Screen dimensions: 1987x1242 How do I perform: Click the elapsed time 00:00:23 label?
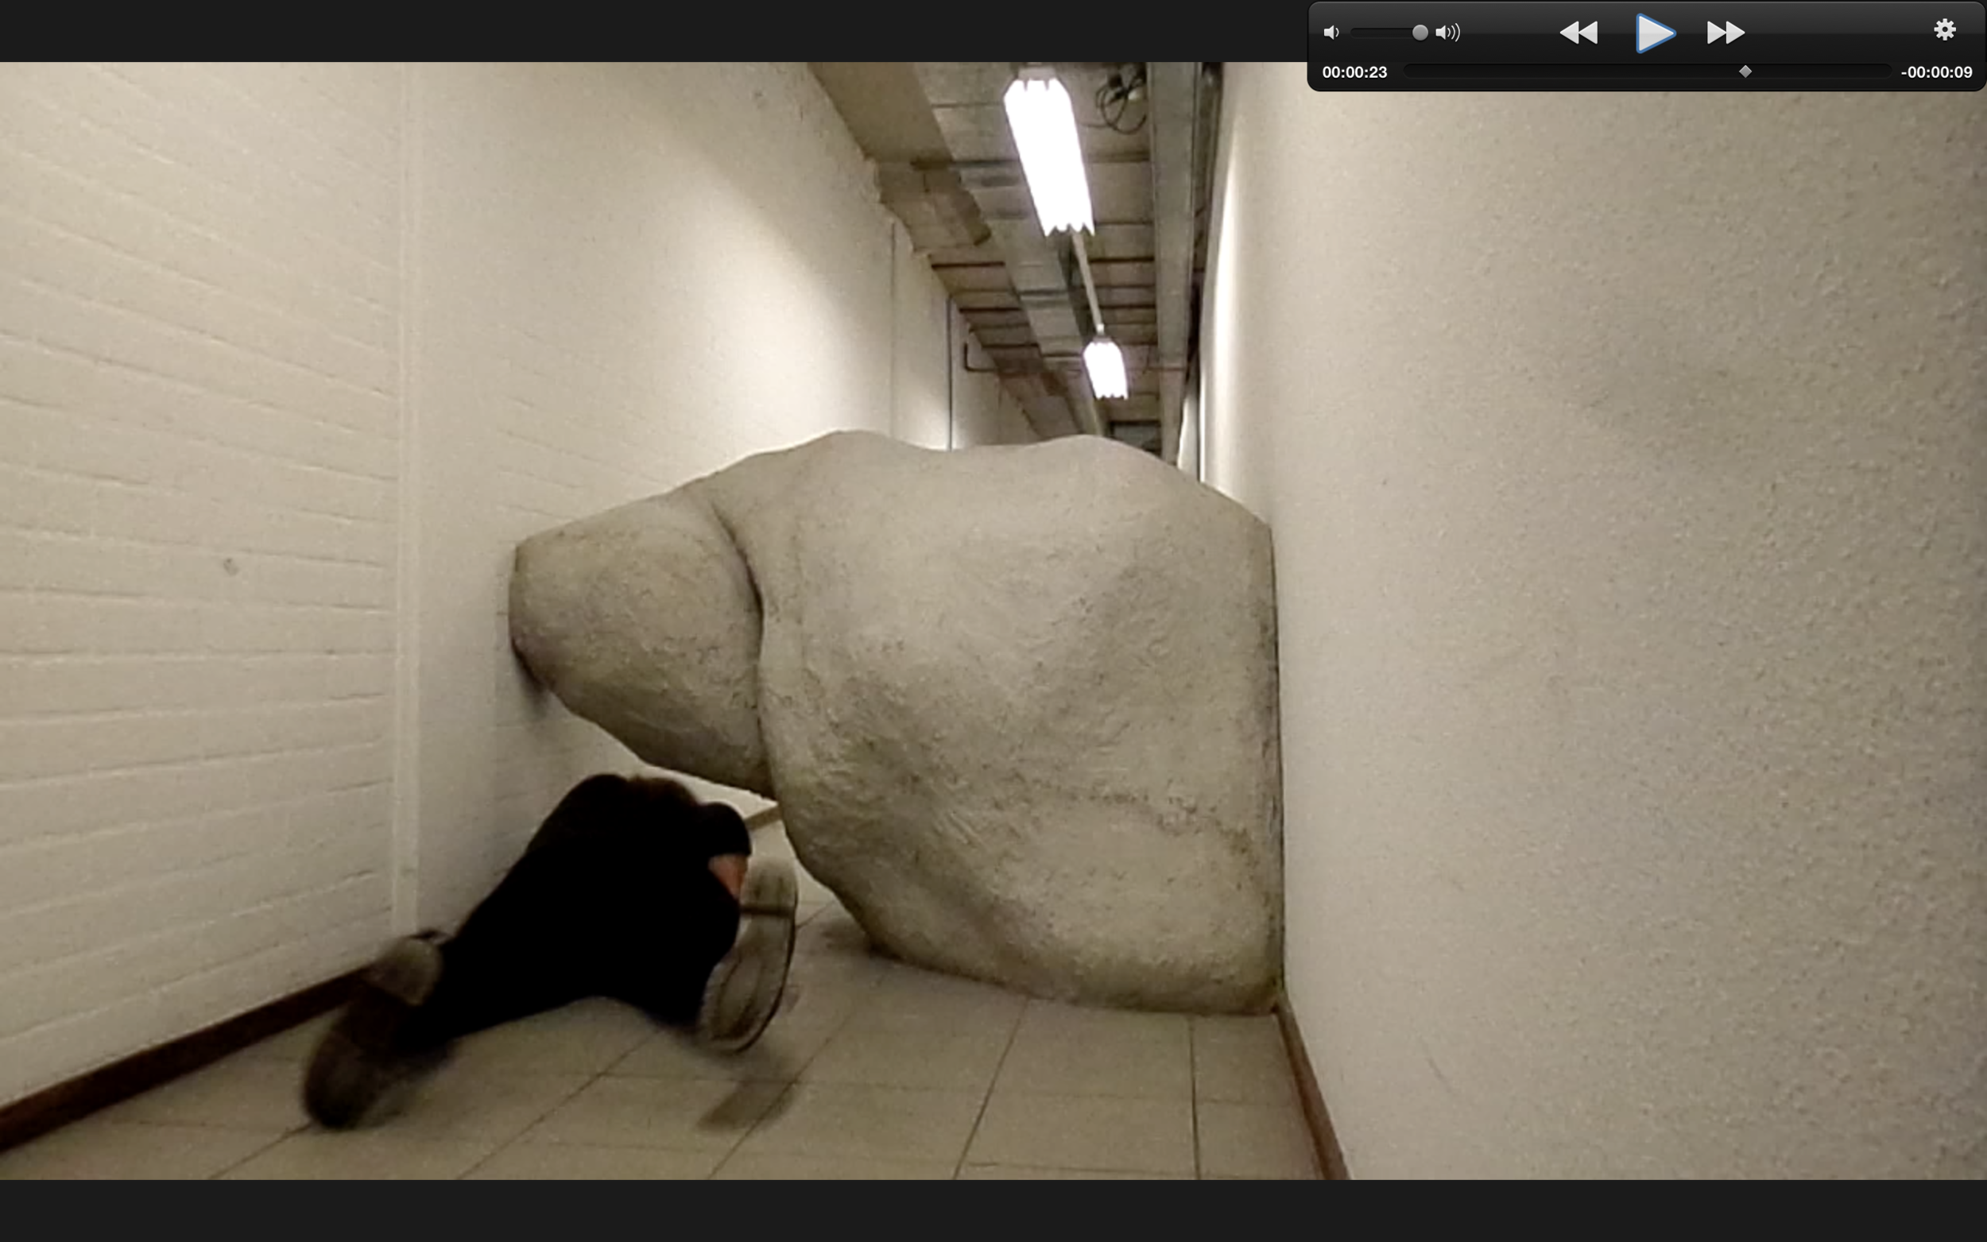pos(1354,72)
